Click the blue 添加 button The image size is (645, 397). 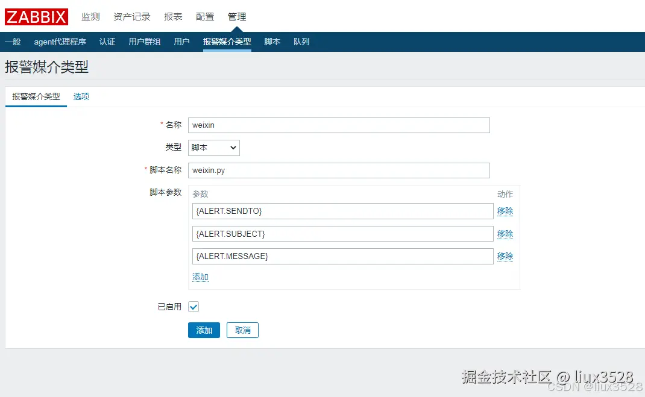point(204,330)
